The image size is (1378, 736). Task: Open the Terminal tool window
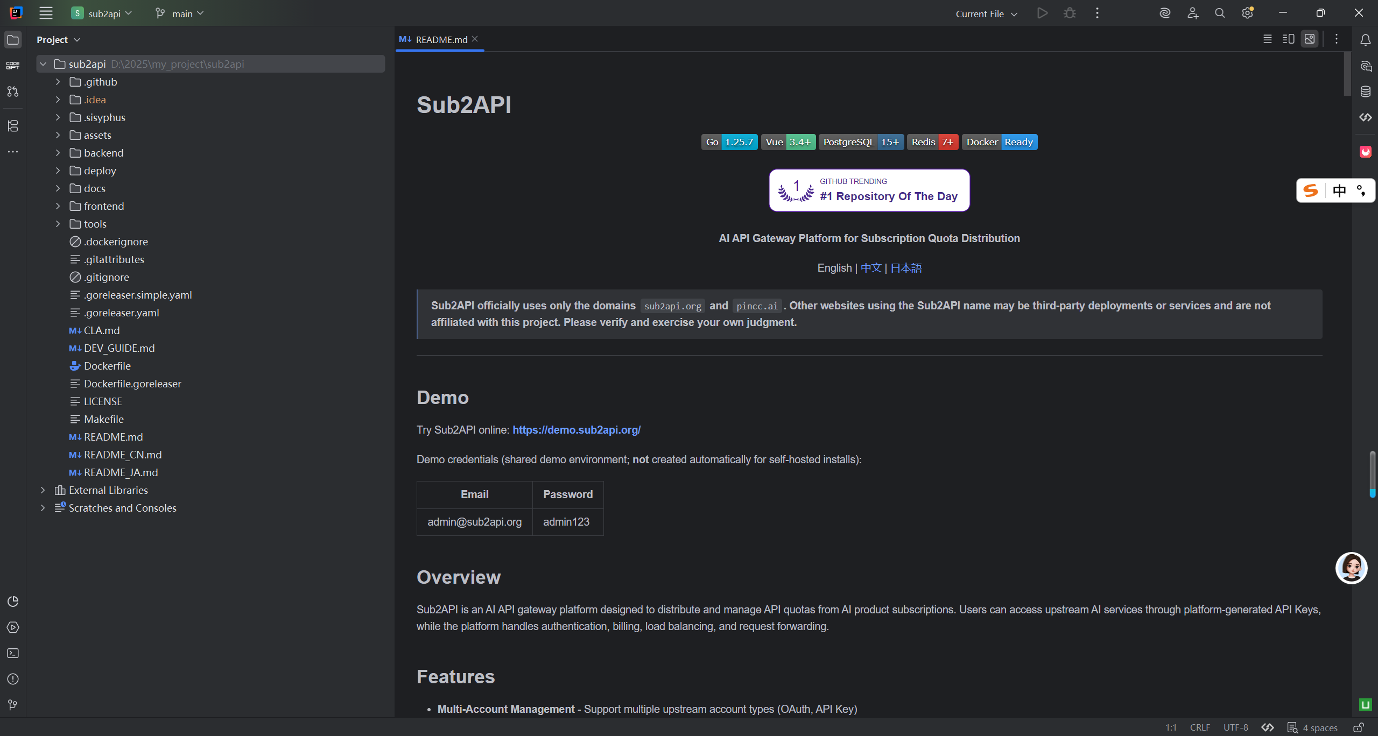pyautogui.click(x=13, y=653)
